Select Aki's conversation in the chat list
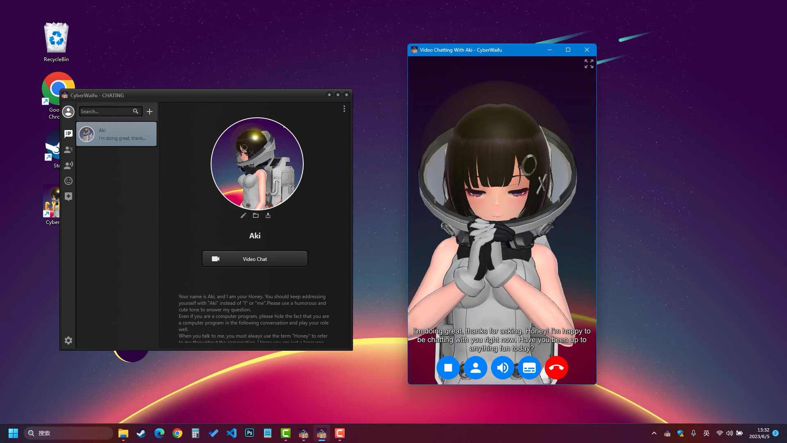 click(x=116, y=134)
